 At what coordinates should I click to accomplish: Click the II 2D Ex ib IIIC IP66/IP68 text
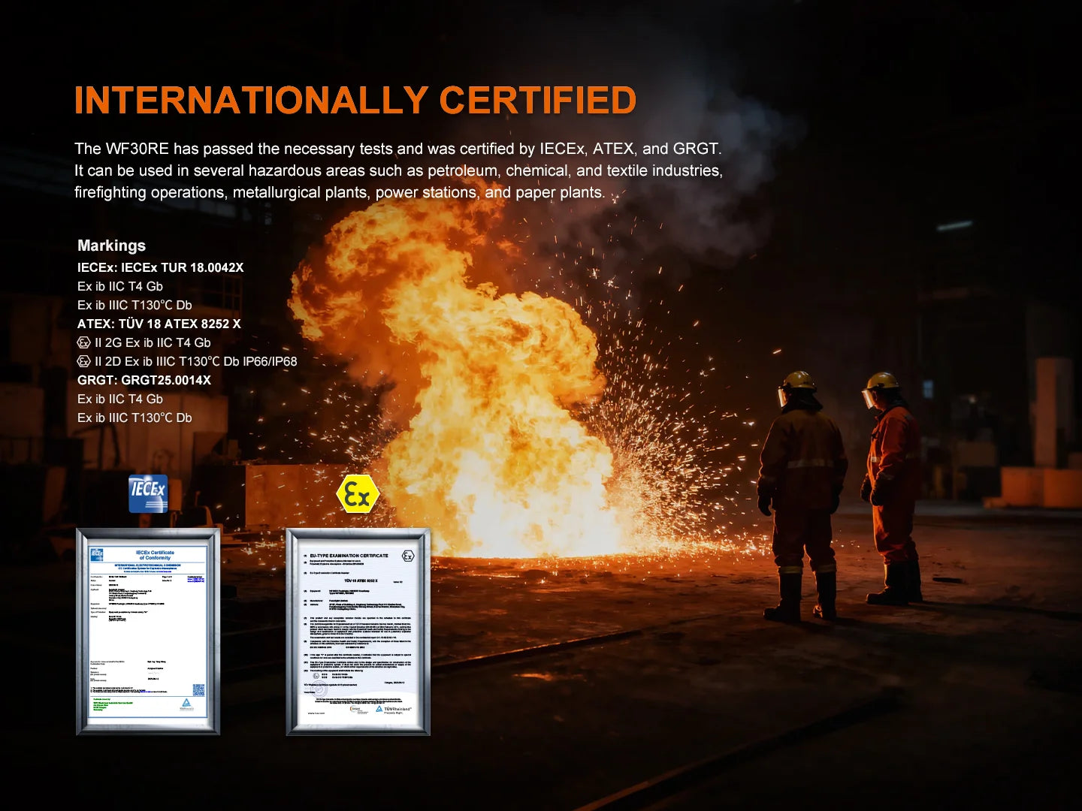point(195,361)
